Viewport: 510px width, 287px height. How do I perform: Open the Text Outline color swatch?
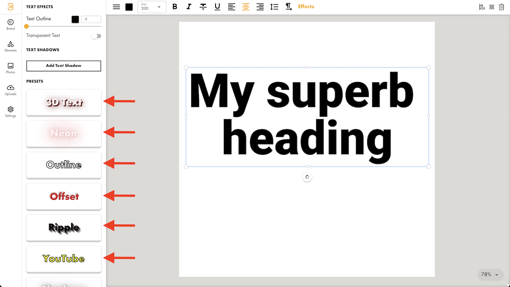pos(75,19)
